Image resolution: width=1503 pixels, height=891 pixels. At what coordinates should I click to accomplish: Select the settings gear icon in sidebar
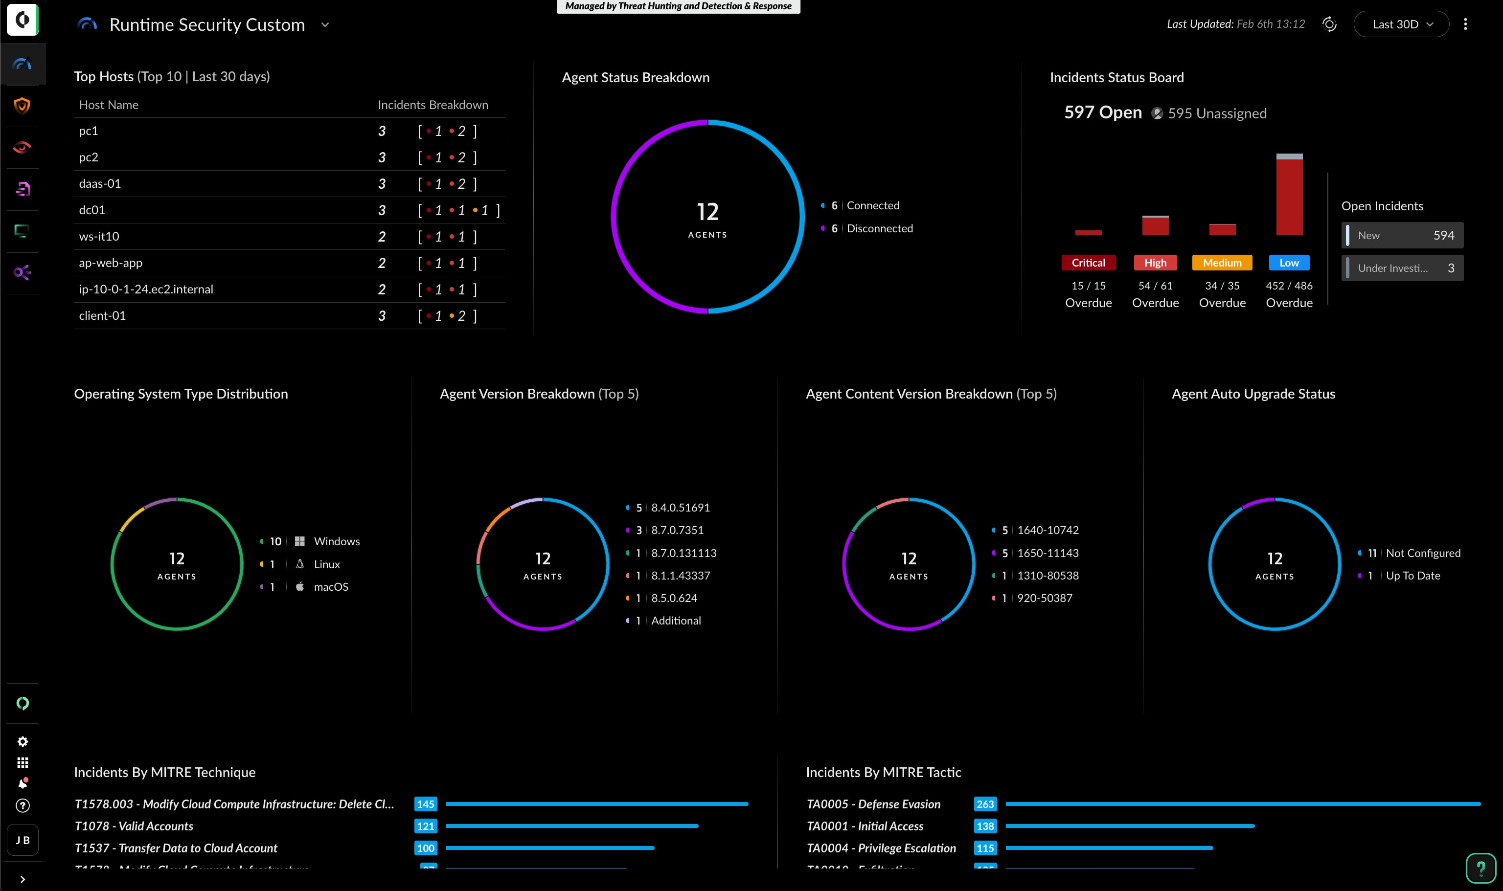(x=23, y=741)
